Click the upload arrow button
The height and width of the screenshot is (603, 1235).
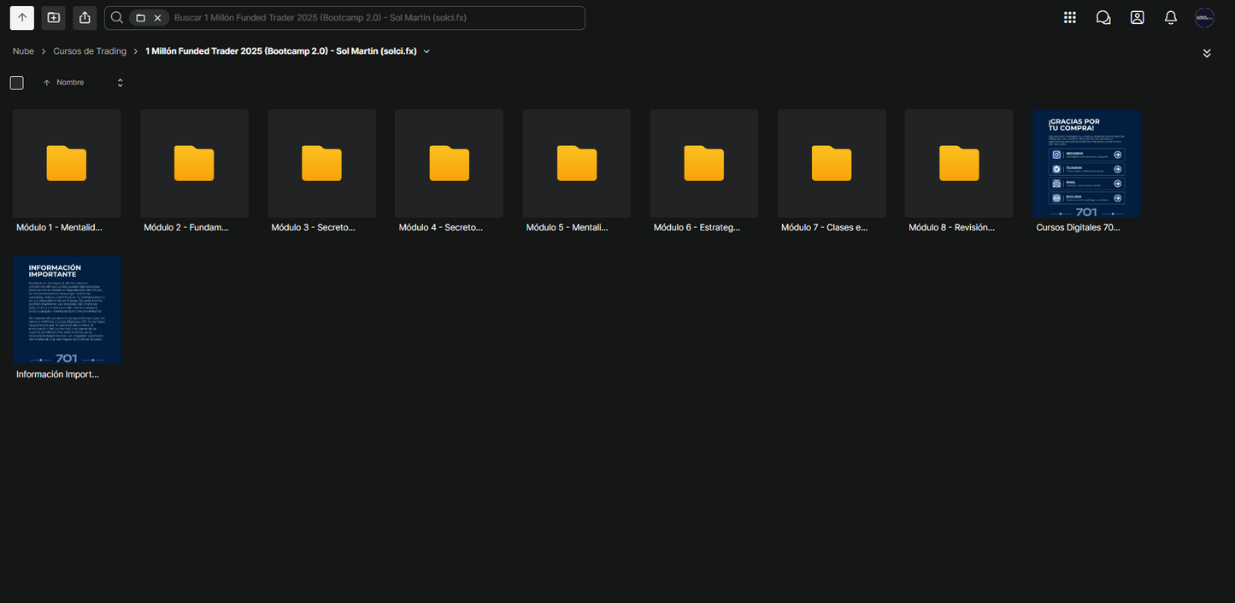22,17
